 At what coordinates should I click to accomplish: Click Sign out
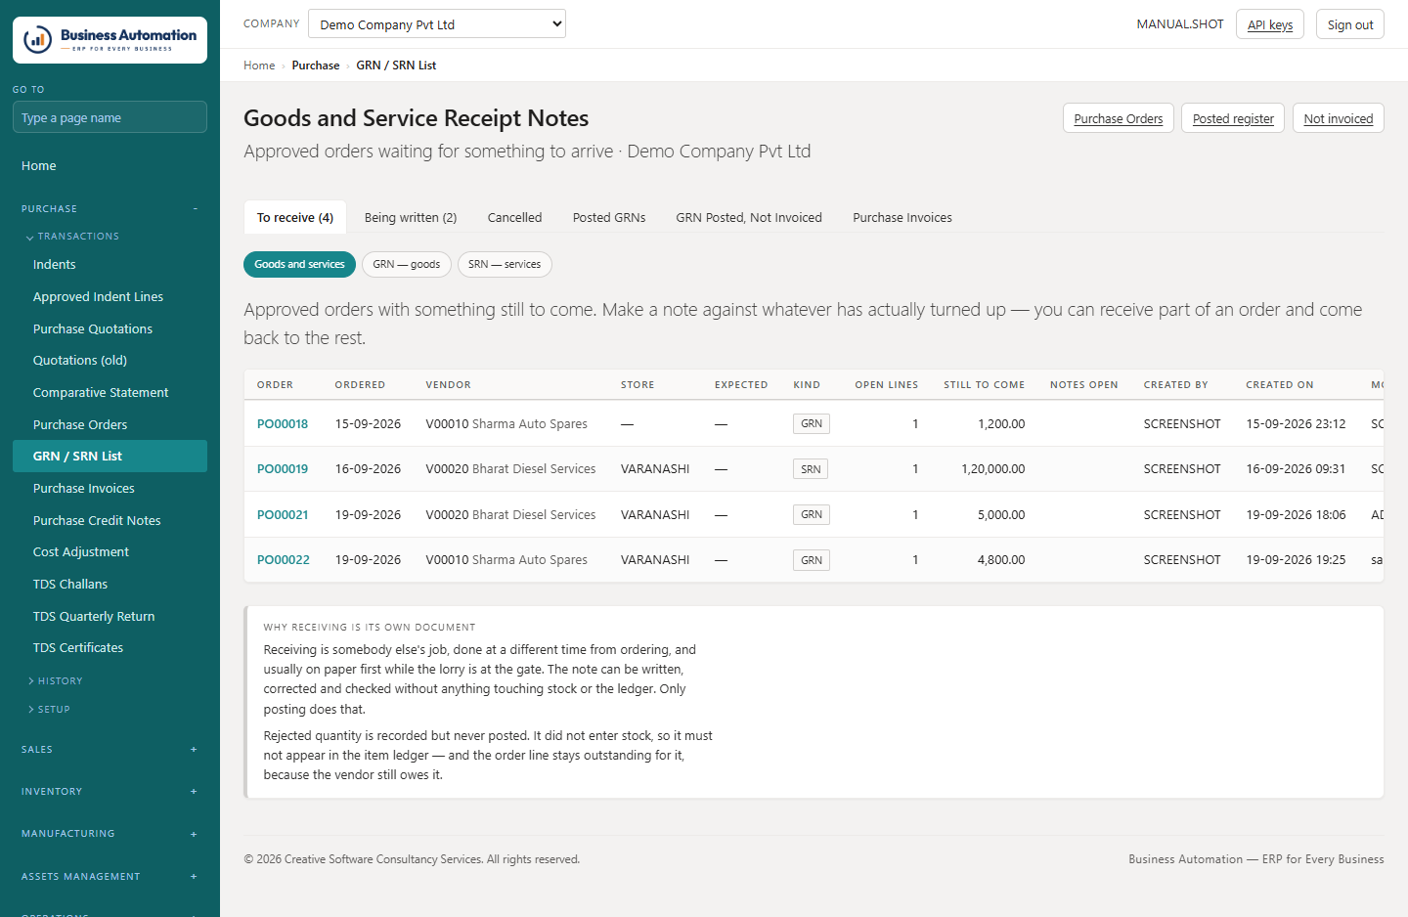(1350, 24)
